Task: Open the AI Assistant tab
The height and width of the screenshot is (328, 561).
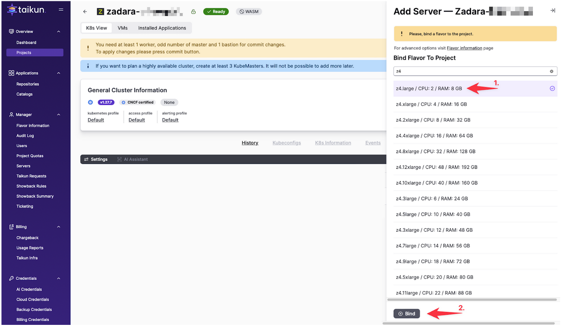Action: click(x=132, y=160)
